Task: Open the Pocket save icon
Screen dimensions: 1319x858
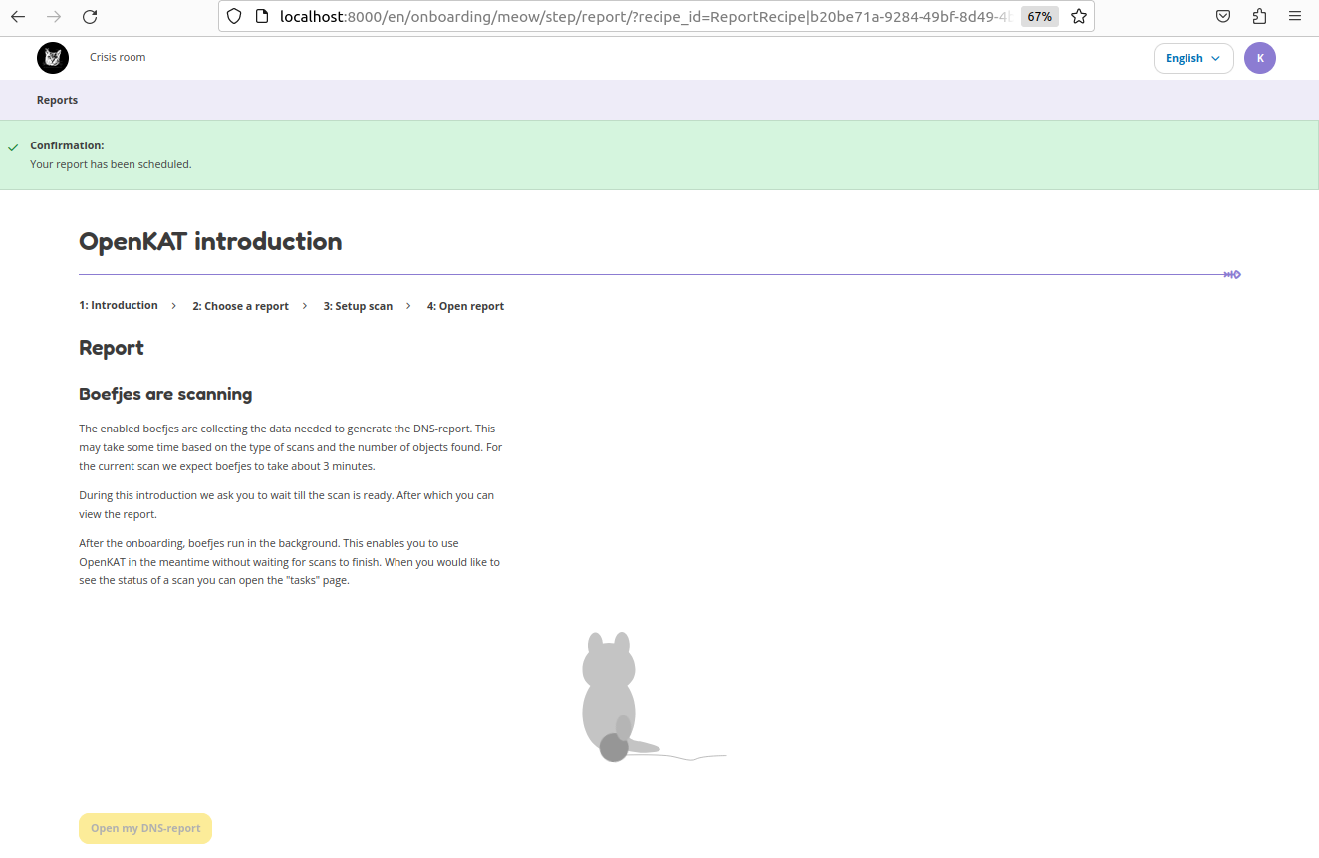Action: click(1223, 16)
